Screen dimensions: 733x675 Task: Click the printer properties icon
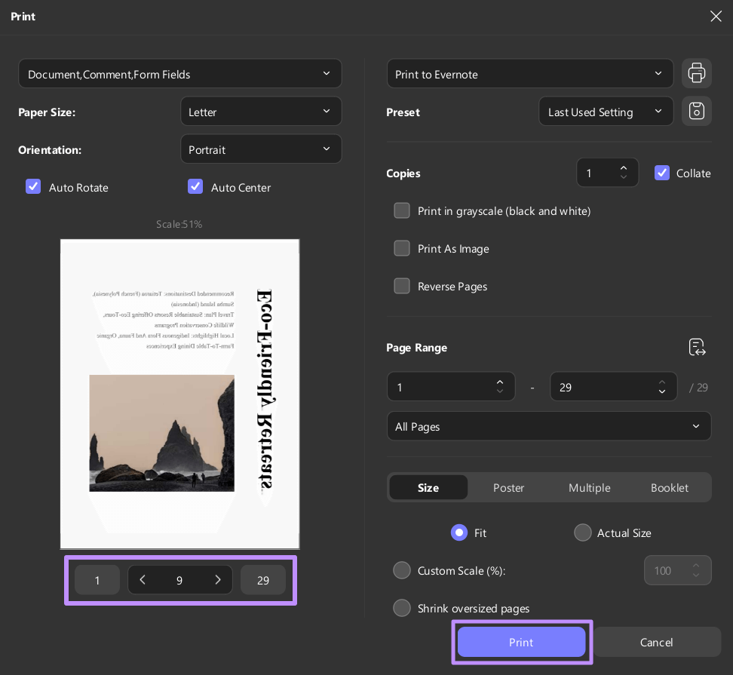tap(696, 73)
